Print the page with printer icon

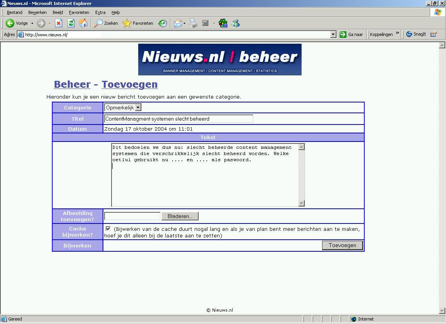click(x=193, y=23)
